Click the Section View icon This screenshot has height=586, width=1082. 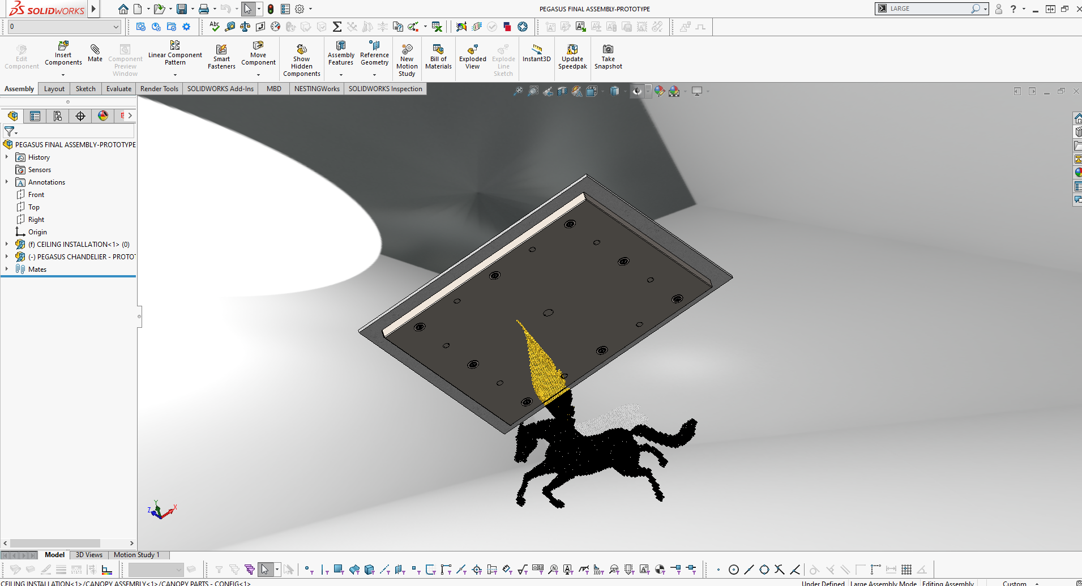562,91
